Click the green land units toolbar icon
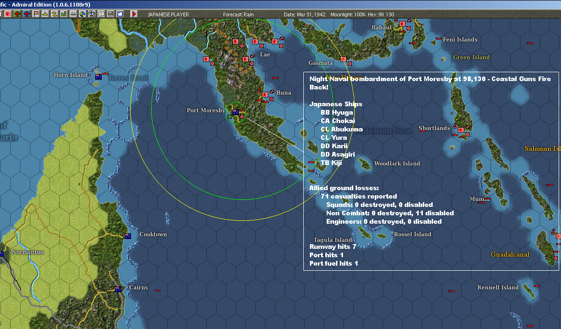The width and height of the screenshot is (561, 329). (64, 14)
